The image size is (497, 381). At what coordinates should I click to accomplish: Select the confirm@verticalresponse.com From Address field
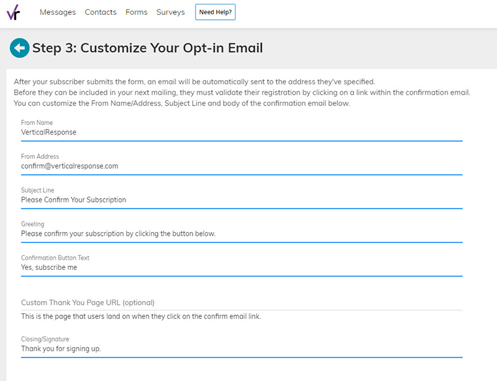tap(242, 166)
